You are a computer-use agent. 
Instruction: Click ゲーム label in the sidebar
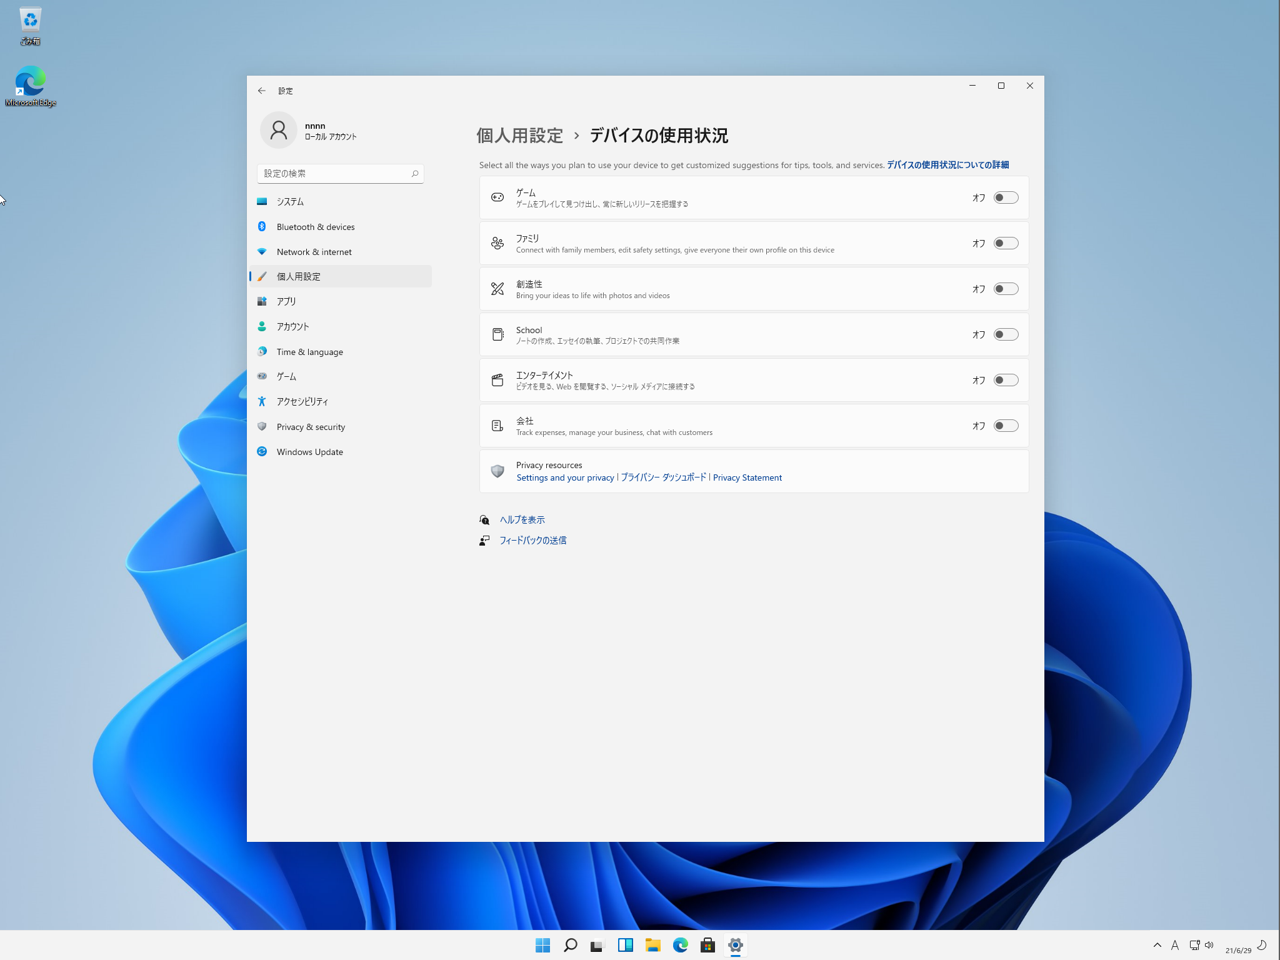(x=286, y=376)
